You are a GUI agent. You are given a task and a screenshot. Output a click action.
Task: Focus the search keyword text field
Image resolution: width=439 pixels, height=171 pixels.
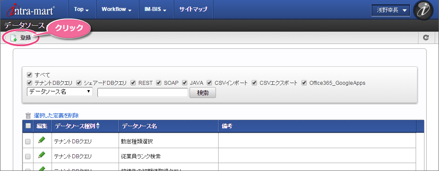pyautogui.click(x=143, y=92)
